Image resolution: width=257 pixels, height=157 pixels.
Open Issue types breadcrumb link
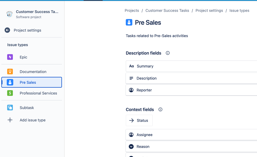pos(239,10)
